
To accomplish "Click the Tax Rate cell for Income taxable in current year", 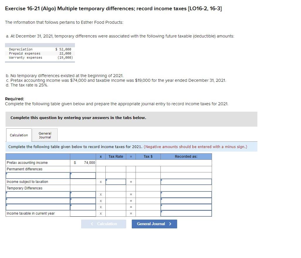I will [x=116, y=213].
